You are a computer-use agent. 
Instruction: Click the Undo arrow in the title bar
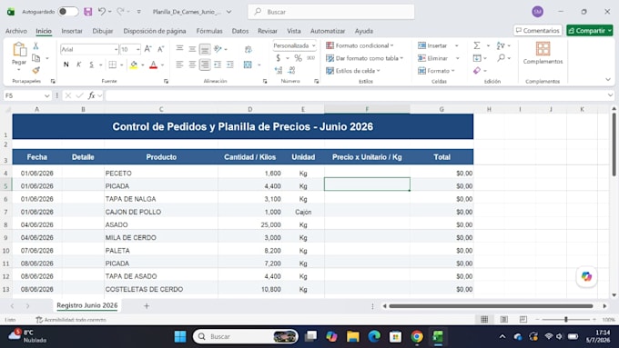pos(102,12)
